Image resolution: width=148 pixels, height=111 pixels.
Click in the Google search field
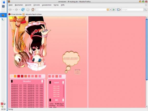[132, 9]
